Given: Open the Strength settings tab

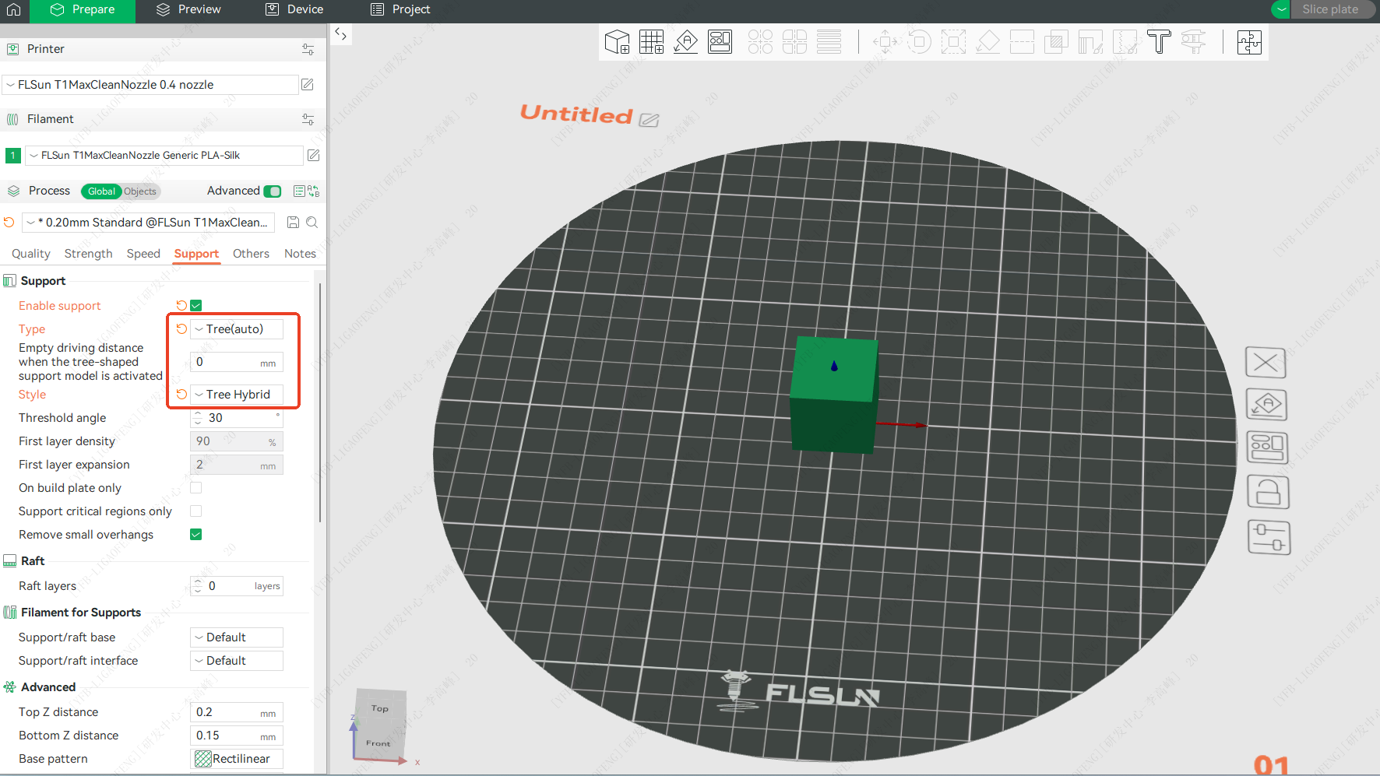Looking at the screenshot, I should coord(88,254).
